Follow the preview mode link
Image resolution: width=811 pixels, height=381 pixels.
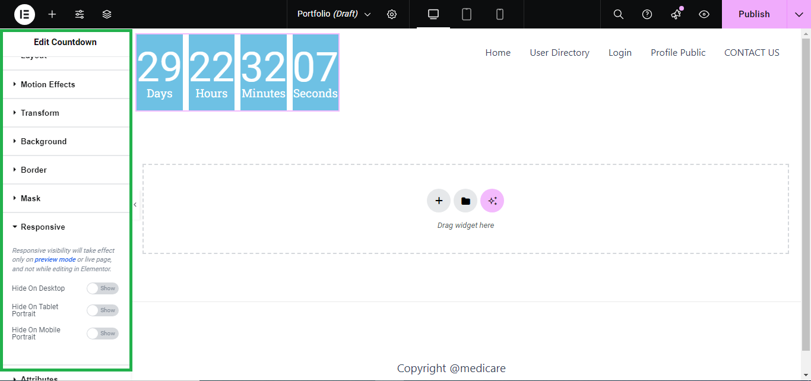(x=55, y=260)
